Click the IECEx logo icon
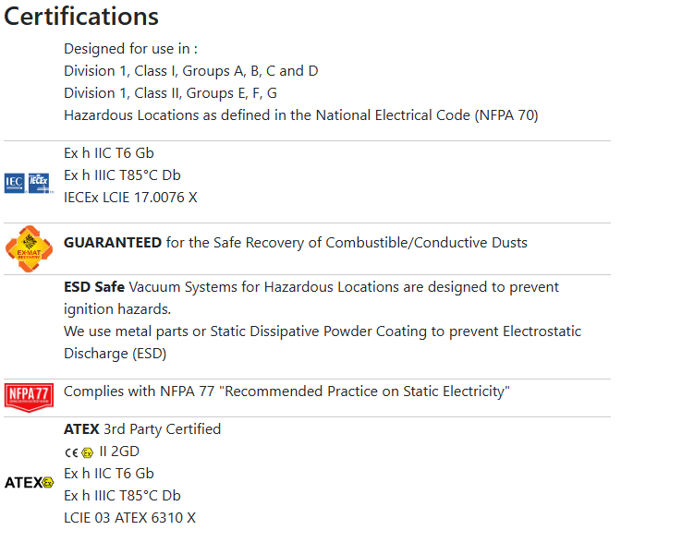 (x=40, y=183)
